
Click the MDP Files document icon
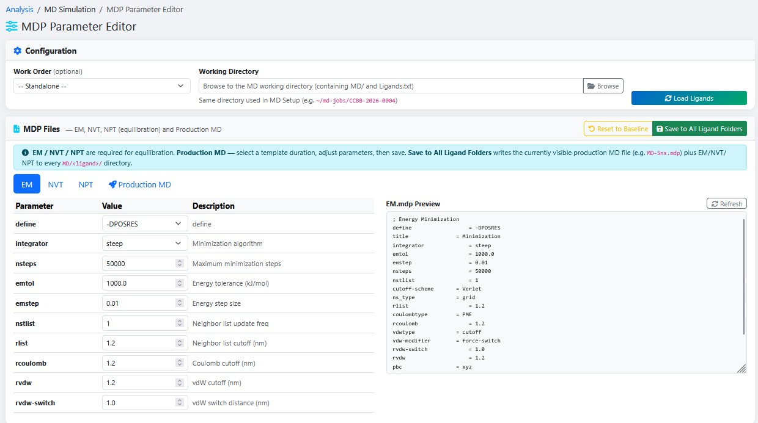(17, 129)
